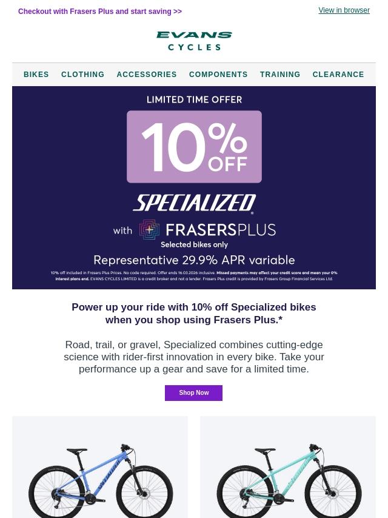Open the blue Specialized mountain bike image
The height and width of the screenshot is (518, 388).
(100, 479)
